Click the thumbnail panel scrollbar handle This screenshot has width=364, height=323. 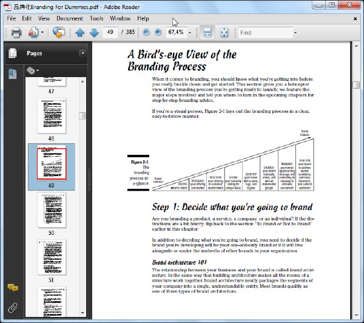tap(83, 116)
